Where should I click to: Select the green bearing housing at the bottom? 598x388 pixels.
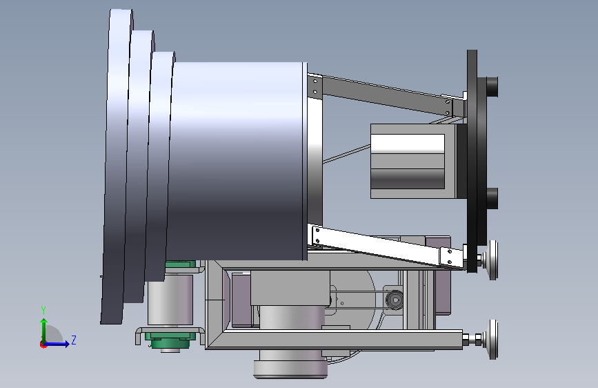pyautogui.click(x=170, y=340)
